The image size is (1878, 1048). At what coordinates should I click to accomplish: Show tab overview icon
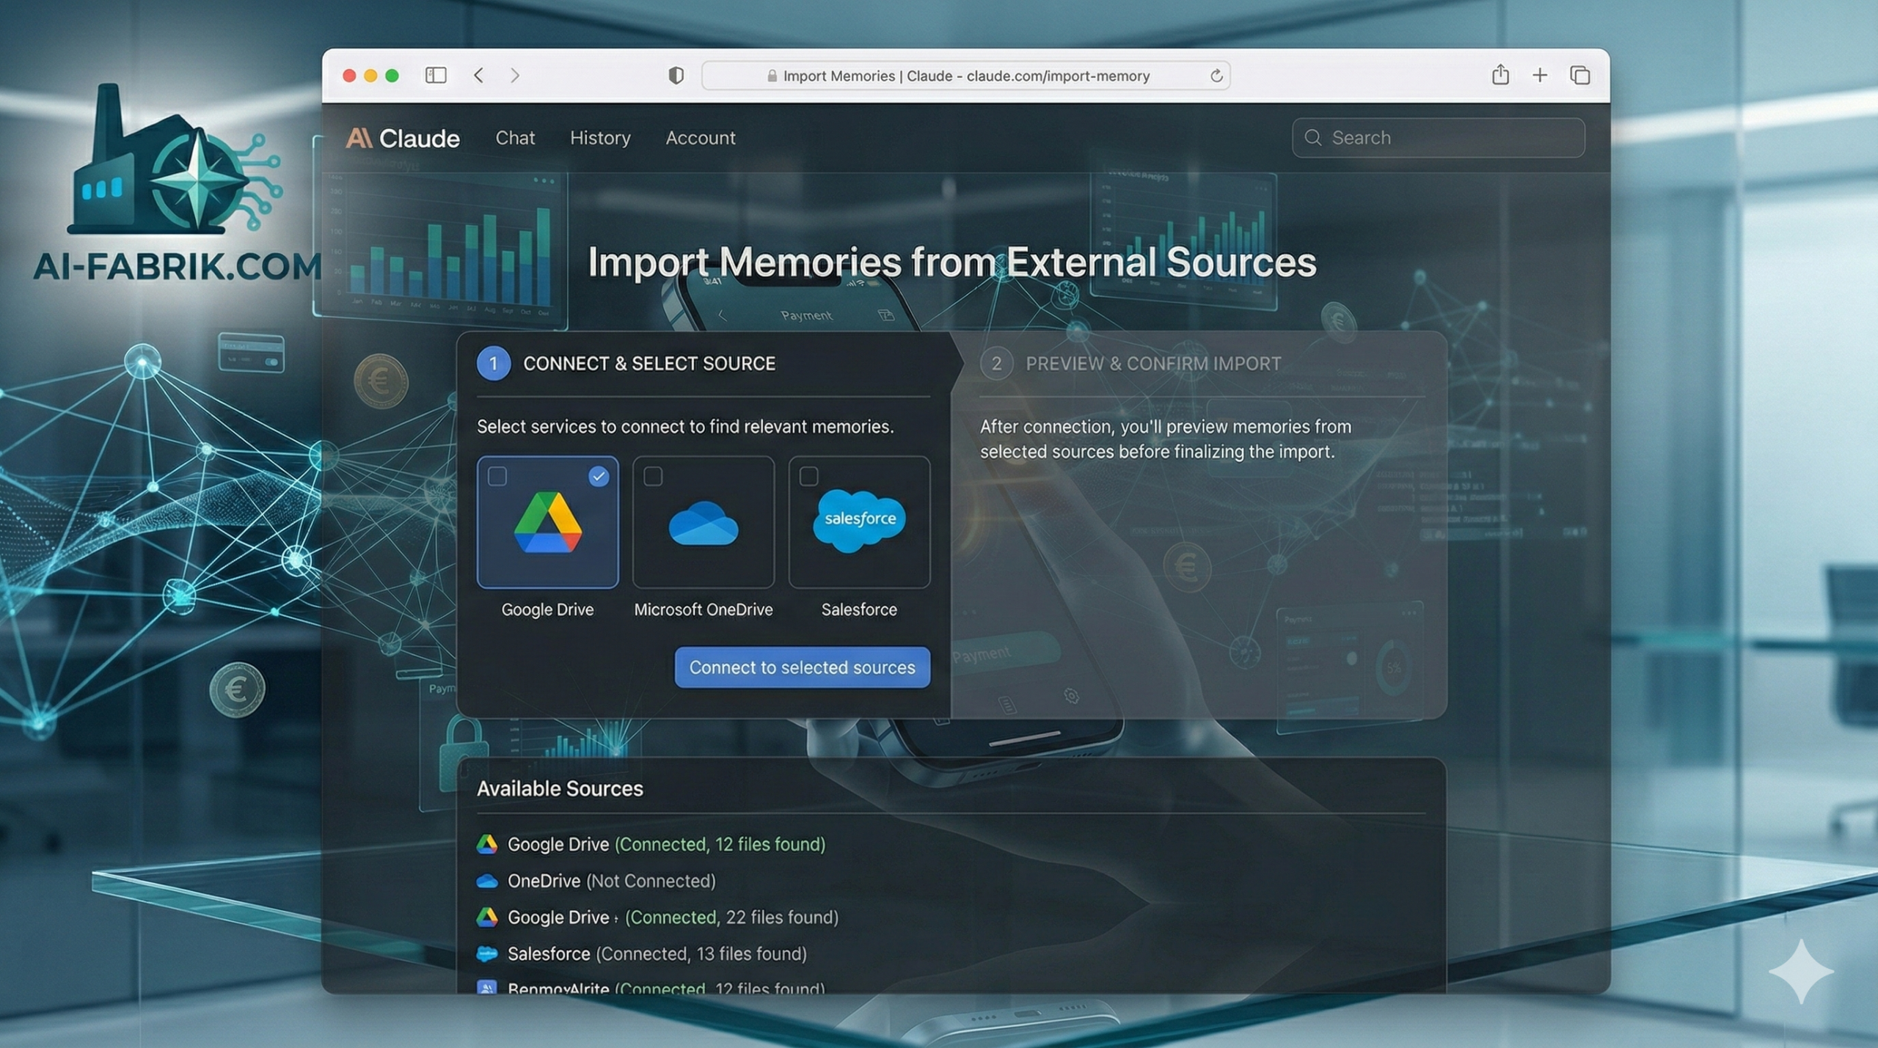[x=1579, y=75]
